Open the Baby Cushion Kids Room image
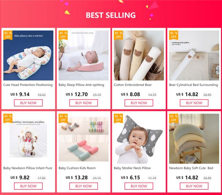Viewport: 222px width, 195px height. [84, 139]
